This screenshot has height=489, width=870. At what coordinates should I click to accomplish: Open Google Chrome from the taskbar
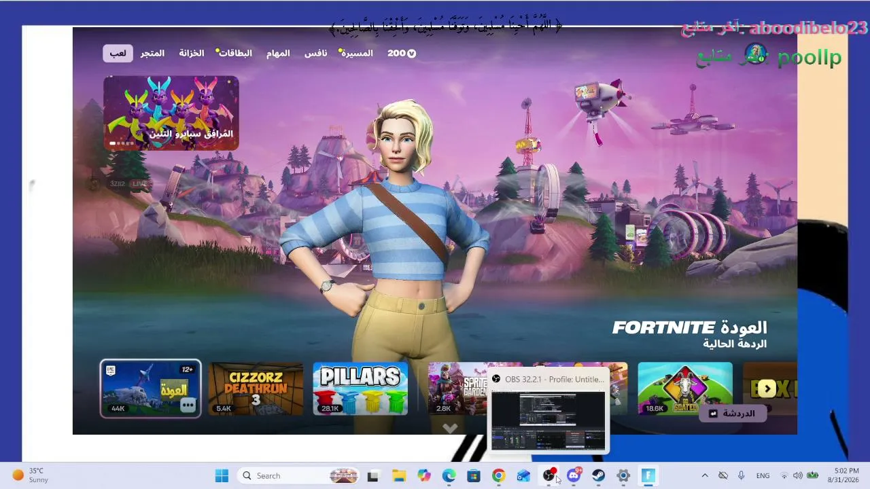[498, 475]
